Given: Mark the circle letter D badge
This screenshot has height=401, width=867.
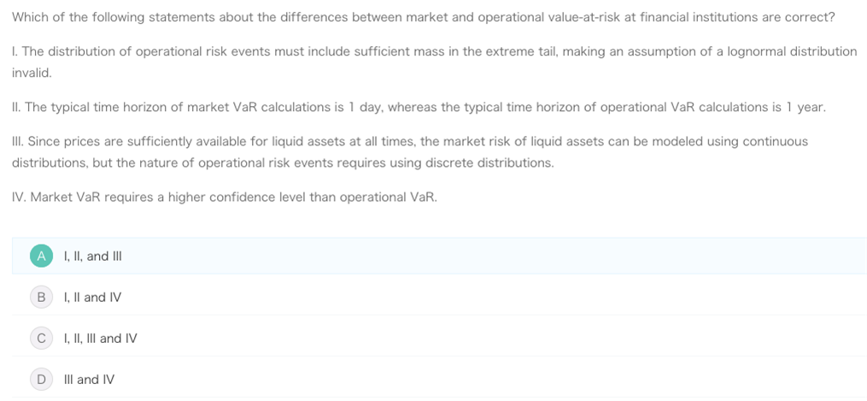Looking at the screenshot, I should point(41,380).
